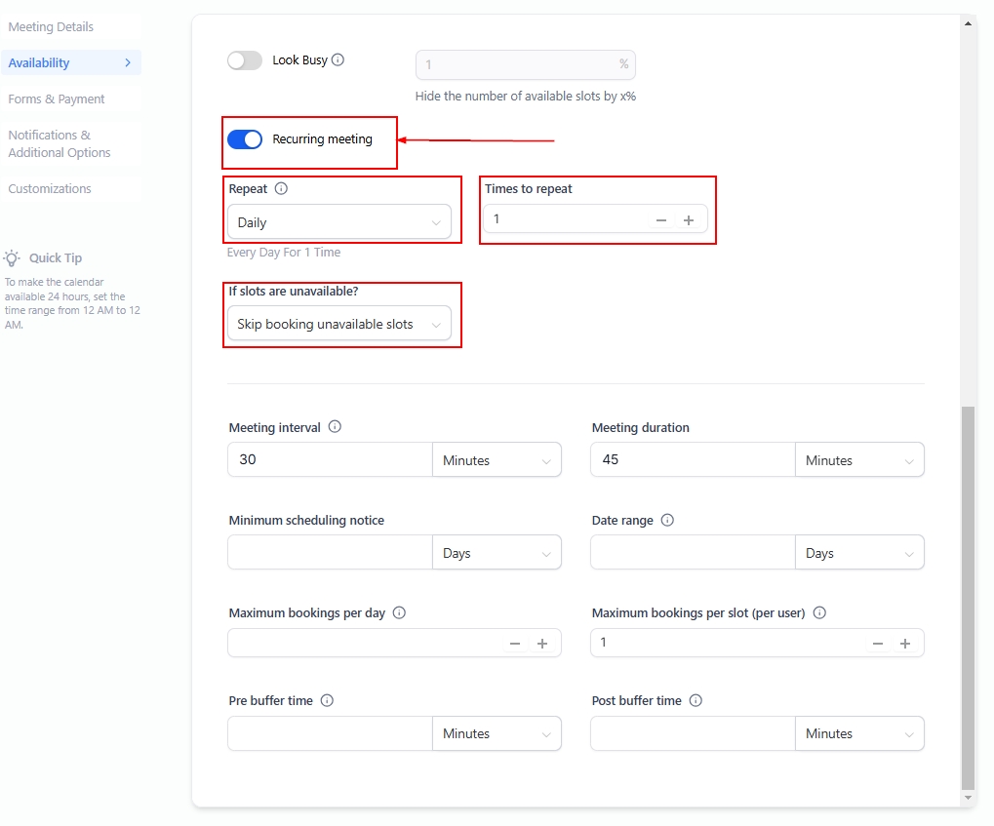Turn off the Recurring meeting toggle
The width and height of the screenshot is (994, 826).
(x=245, y=139)
